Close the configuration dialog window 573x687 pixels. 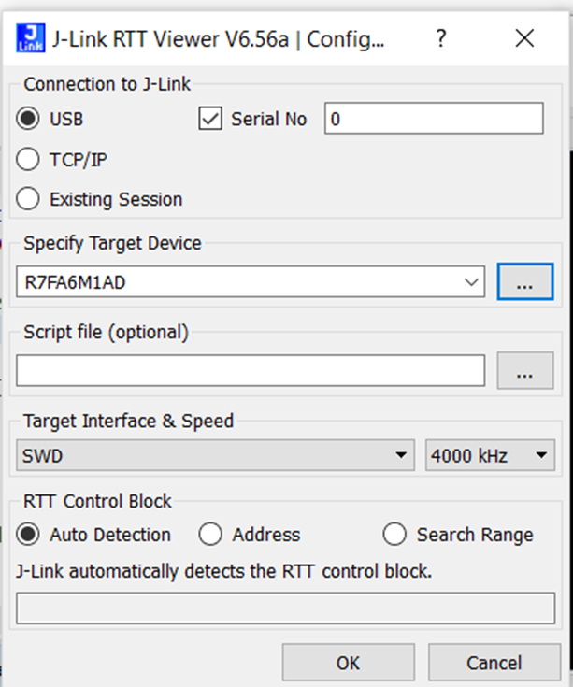point(524,39)
